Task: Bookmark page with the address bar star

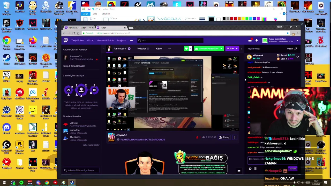Action: (x=288, y=33)
